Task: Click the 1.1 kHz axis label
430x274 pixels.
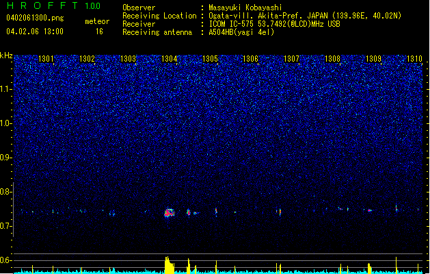Action: 6,89
